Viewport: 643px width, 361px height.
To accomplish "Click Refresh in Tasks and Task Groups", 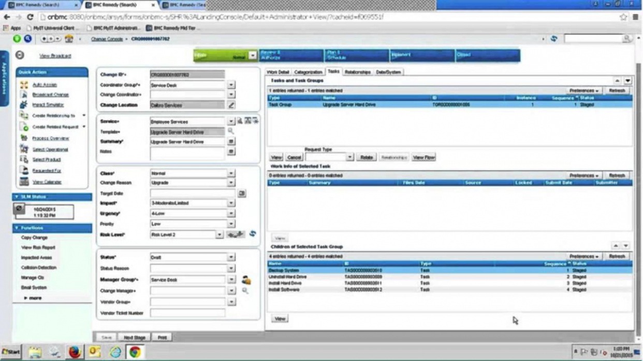I will click(617, 90).
